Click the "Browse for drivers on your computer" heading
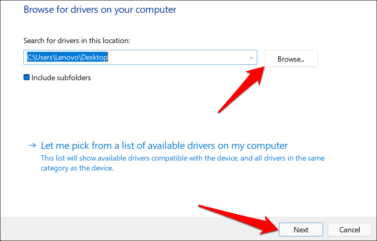 click(100, 9)
